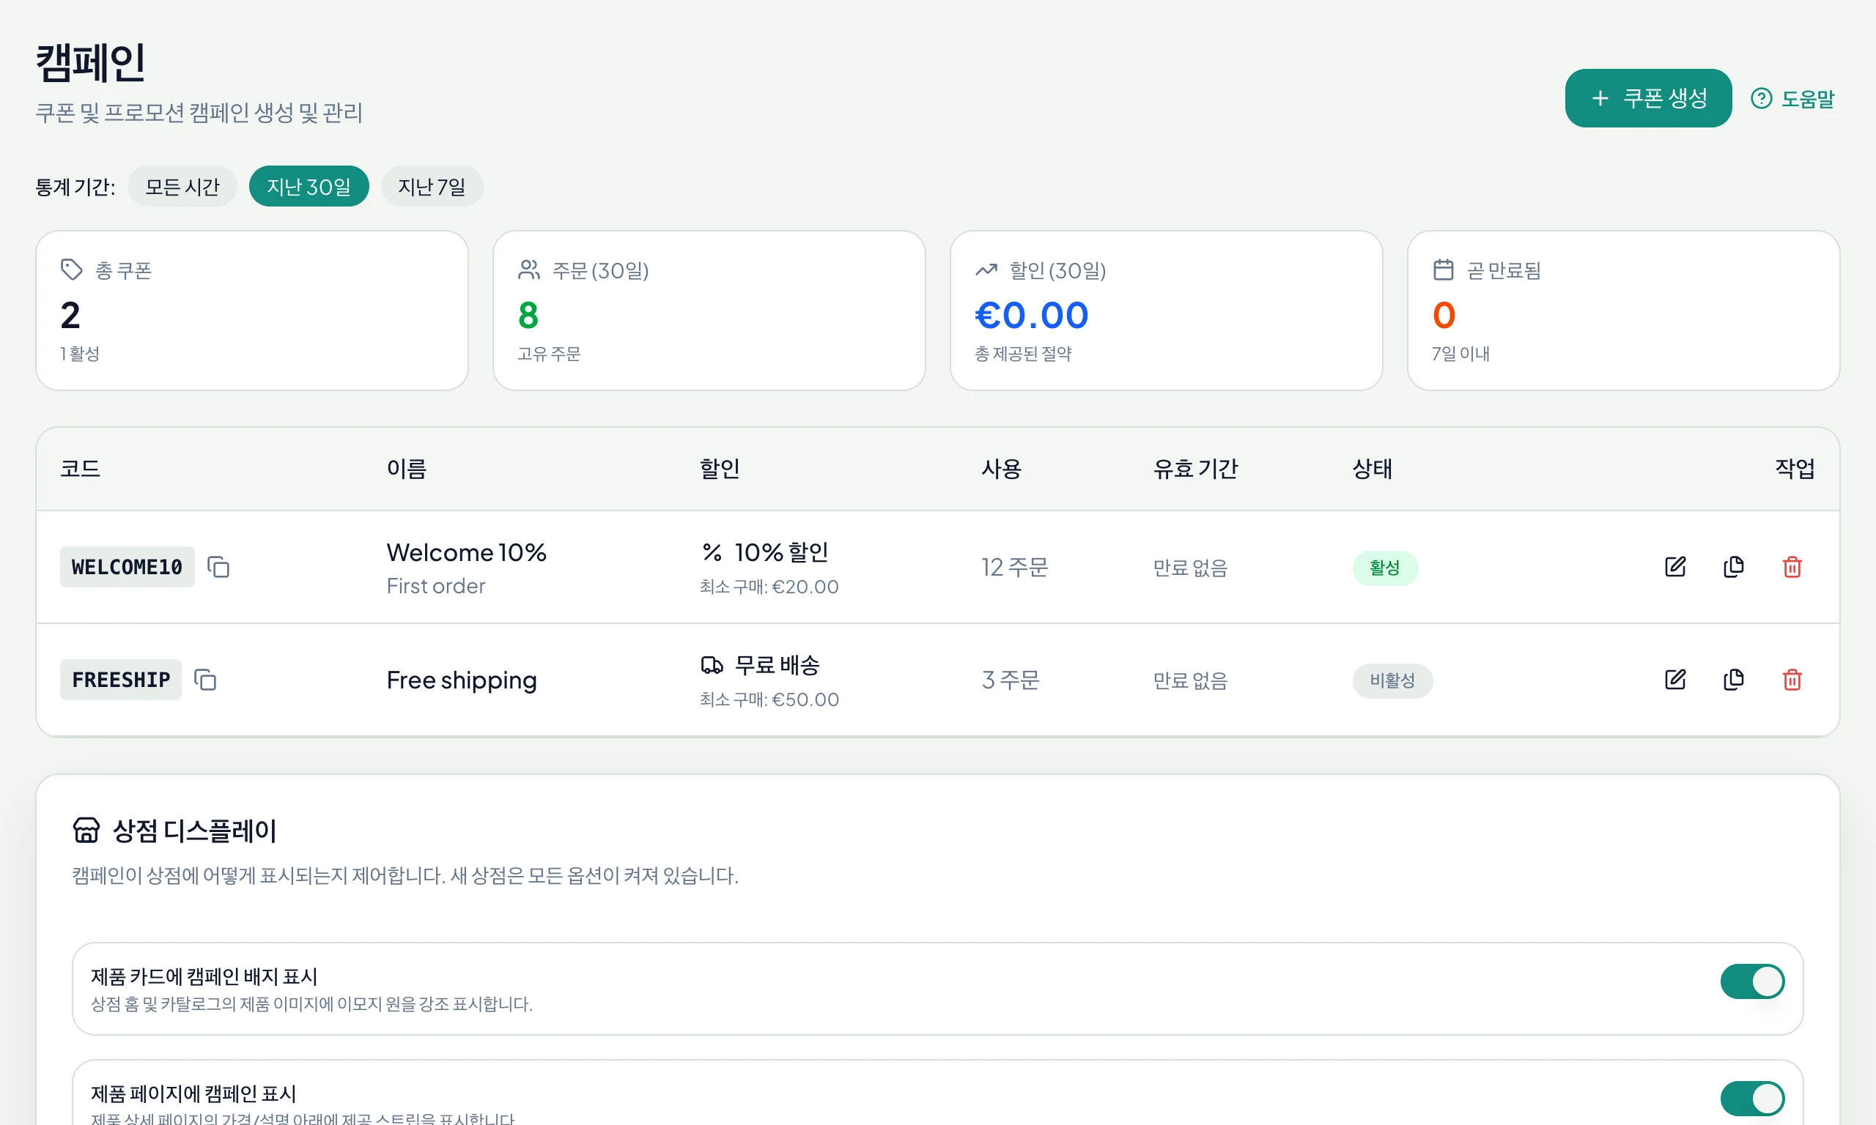Click the 이름 column header
The height and width of the screenshot is (1125, 1876).
[407, 469]
